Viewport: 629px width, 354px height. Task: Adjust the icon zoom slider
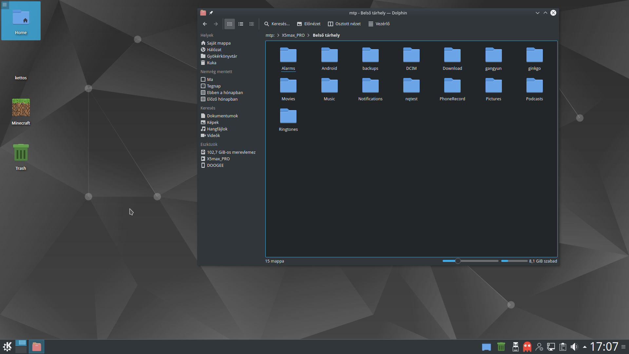point(458,261)
